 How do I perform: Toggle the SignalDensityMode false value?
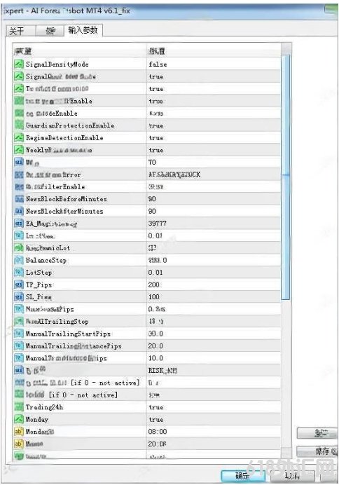click(x=214, y=64)
